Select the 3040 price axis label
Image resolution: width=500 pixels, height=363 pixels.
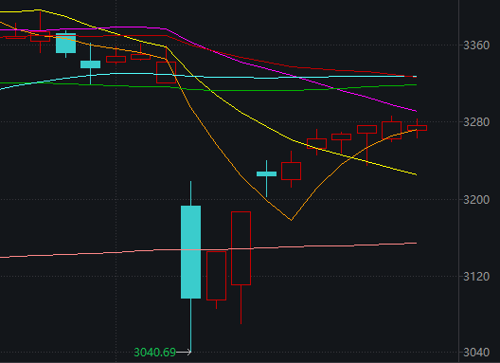(x=476, y=353)
